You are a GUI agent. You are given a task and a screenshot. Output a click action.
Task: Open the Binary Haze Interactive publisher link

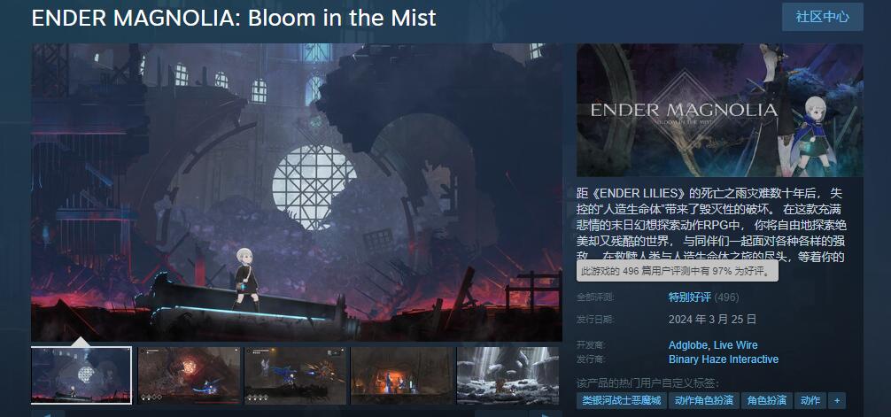(x=724, y=359)
